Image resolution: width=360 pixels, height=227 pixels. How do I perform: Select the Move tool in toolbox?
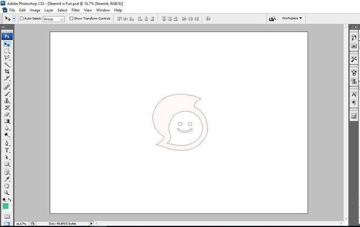click(x=7, y=44)
